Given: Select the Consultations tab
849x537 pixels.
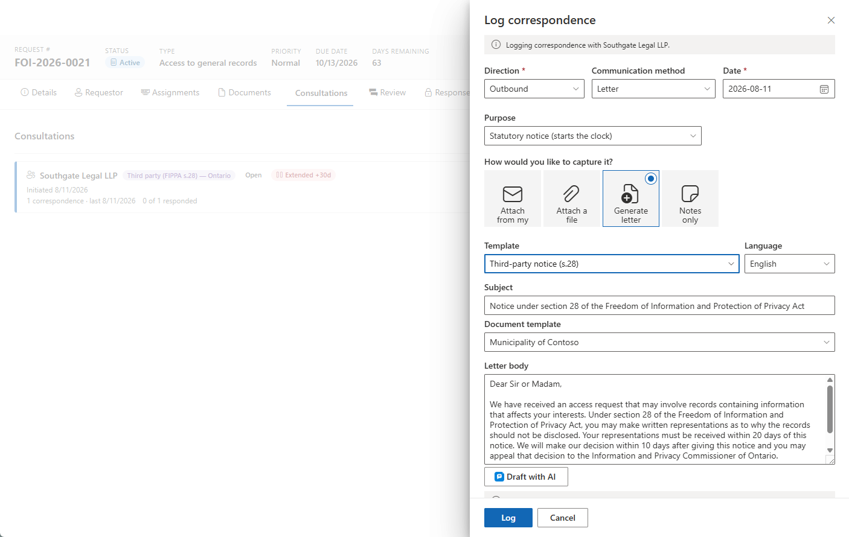Looking at the screenshot, I should coord(321,93).
